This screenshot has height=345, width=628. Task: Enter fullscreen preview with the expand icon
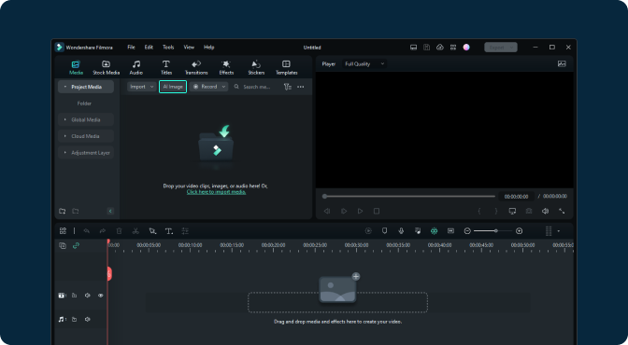(562, 211)
